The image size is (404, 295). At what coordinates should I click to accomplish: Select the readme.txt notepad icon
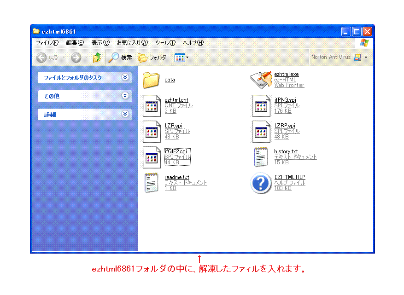pyautogui.click(x=151, y=183)
